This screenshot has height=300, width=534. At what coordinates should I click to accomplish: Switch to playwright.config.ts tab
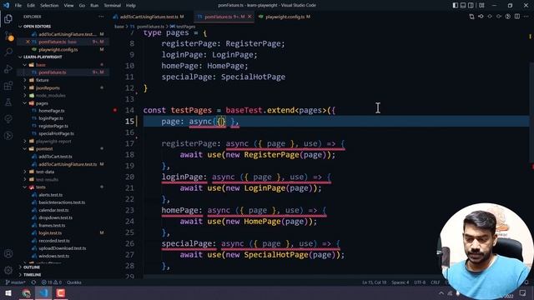tap(285, 17)
